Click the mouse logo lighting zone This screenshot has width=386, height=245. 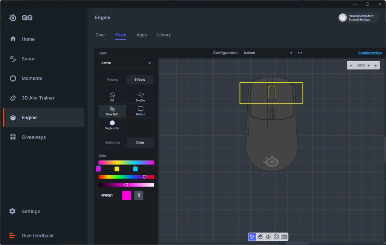pos(271,162)
